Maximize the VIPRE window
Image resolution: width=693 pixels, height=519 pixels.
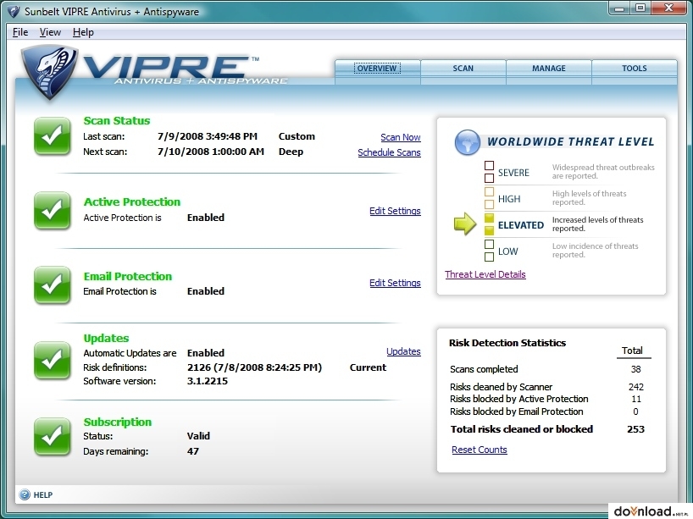tap(640, 8)
